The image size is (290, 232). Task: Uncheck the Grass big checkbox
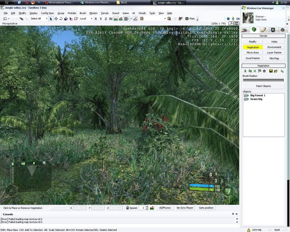pyautogui.click(x=246, y=99)
